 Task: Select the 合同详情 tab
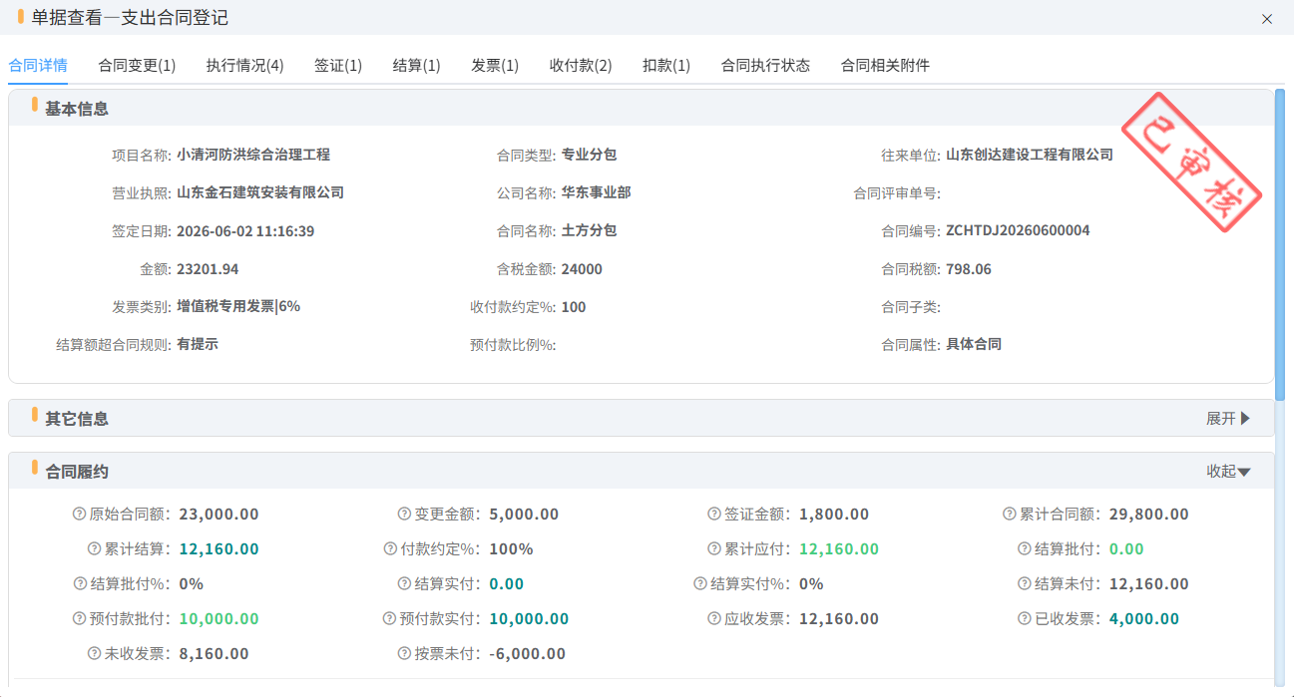click(38, 66)
